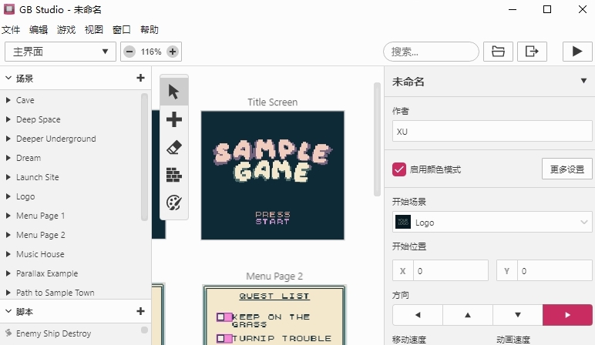Open the 视图 menu

(94, 29)
